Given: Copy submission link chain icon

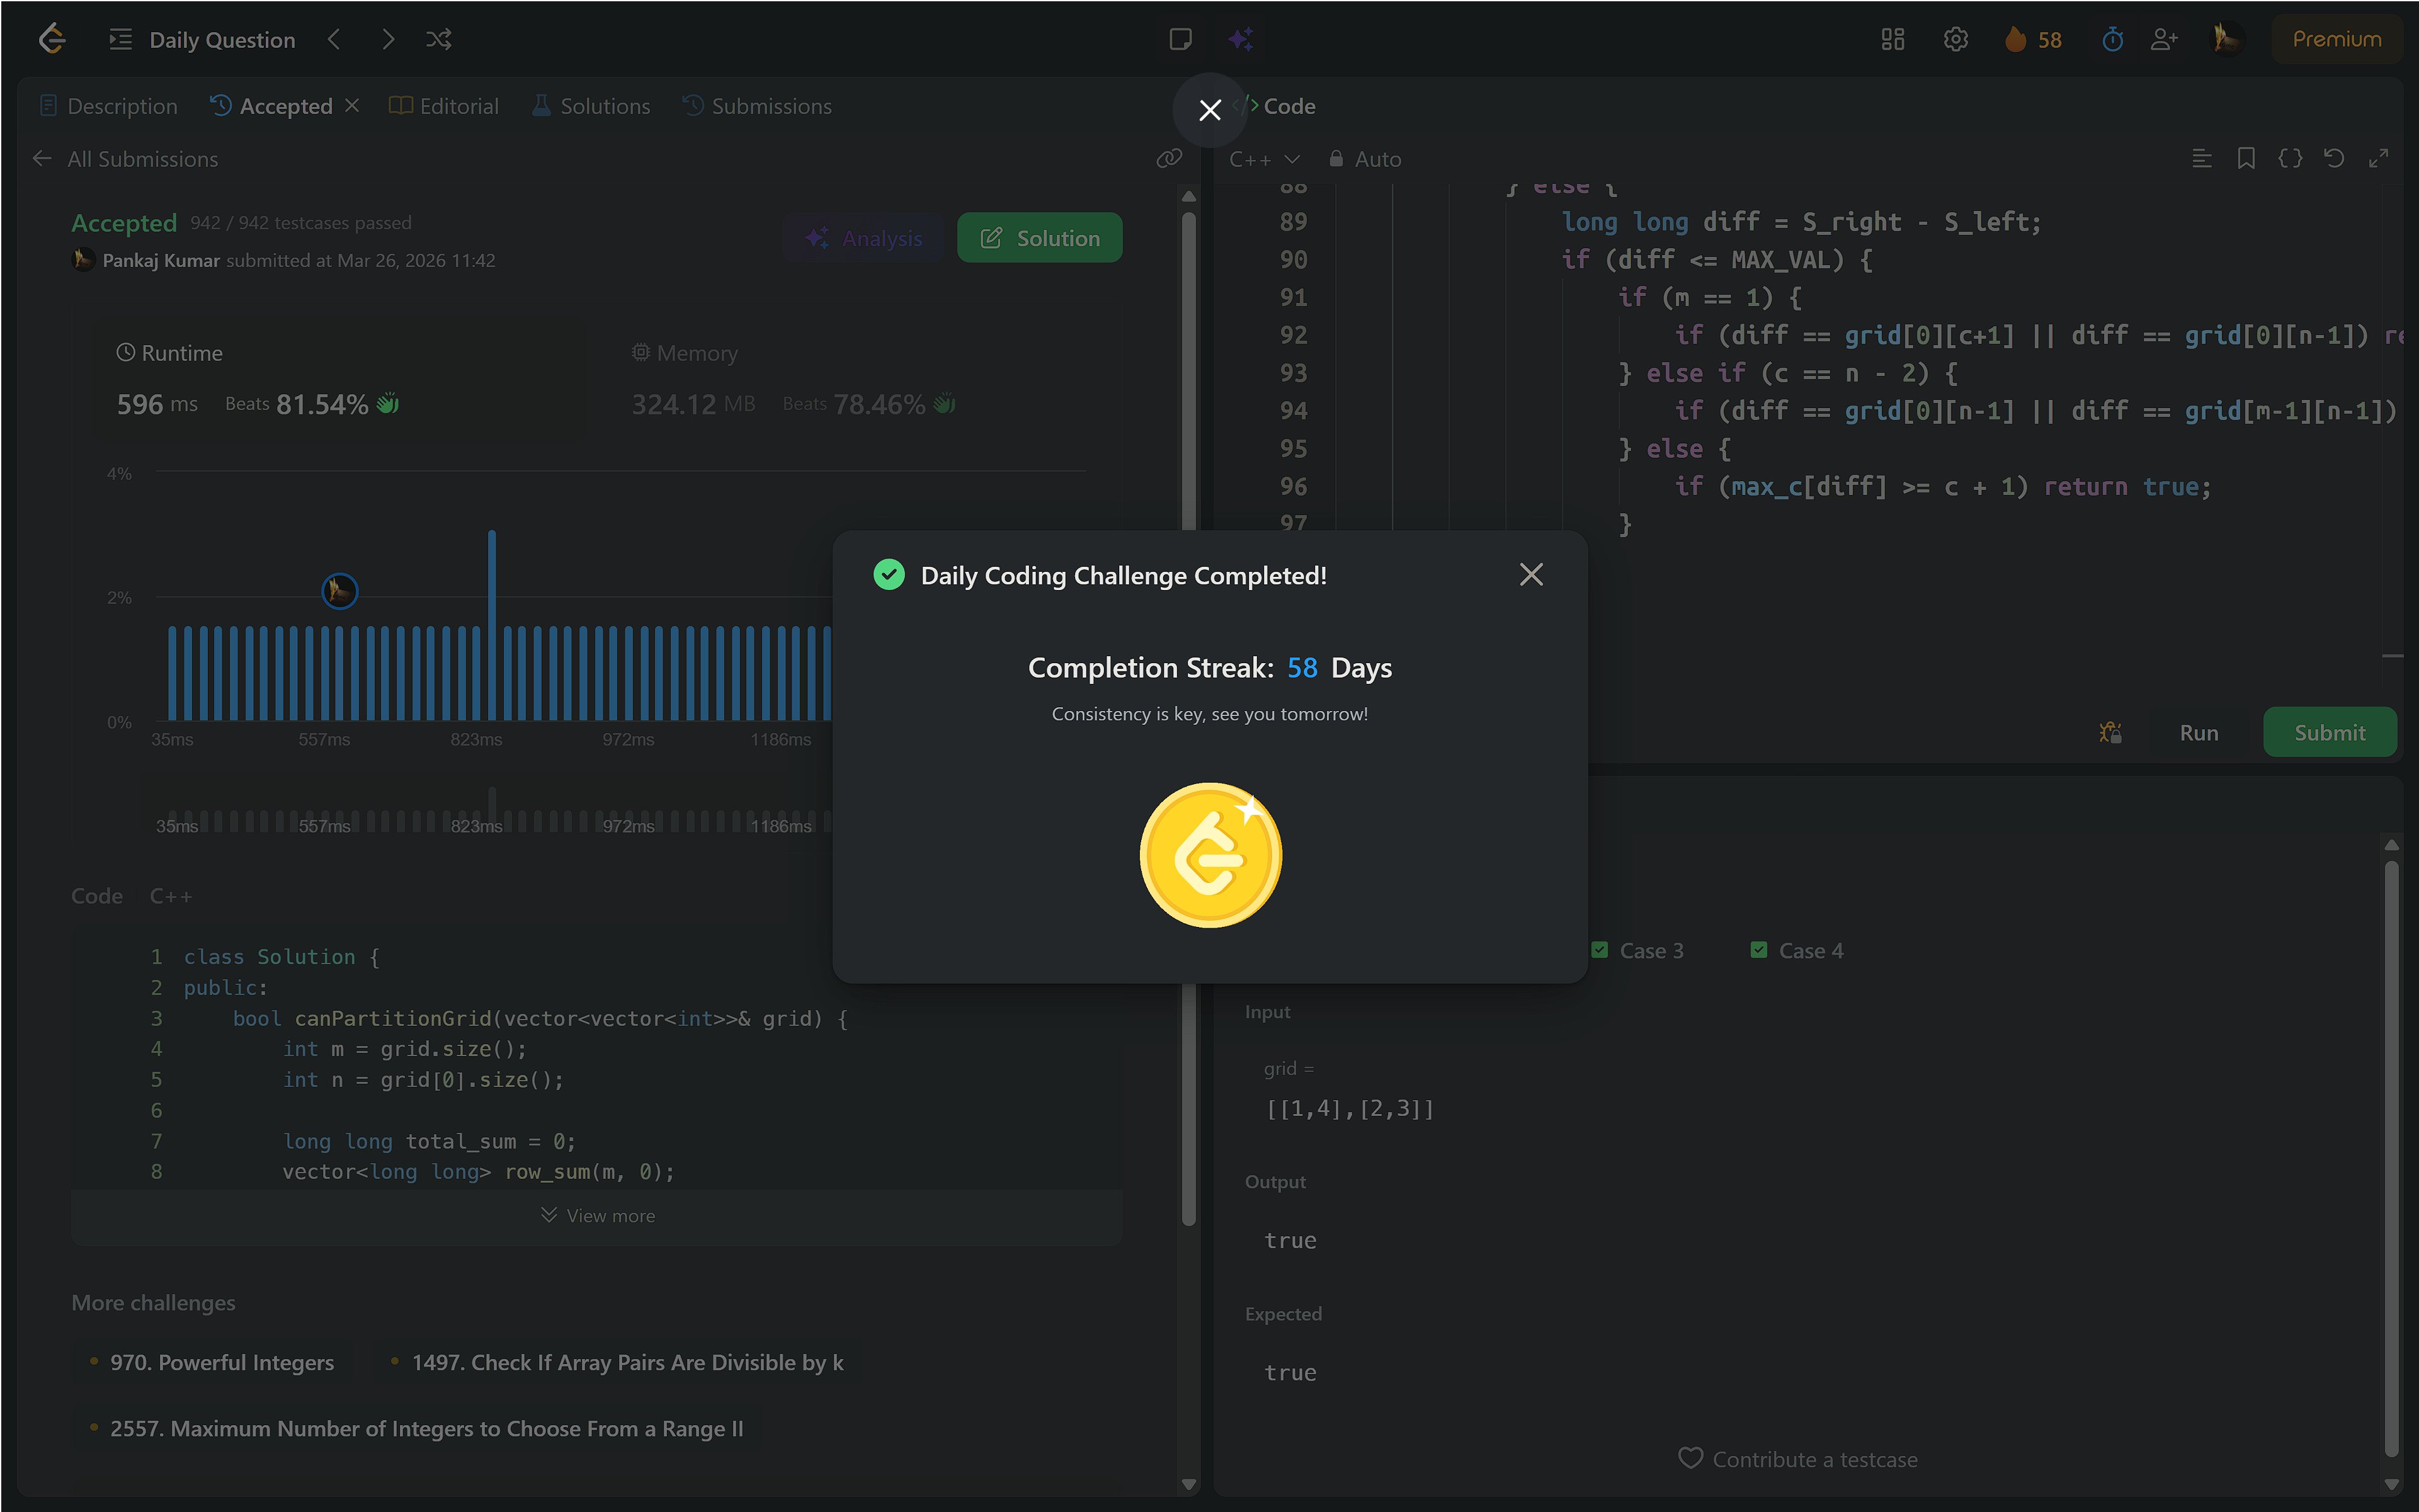Looking at the screenshot, I should tap(1168, 158).
